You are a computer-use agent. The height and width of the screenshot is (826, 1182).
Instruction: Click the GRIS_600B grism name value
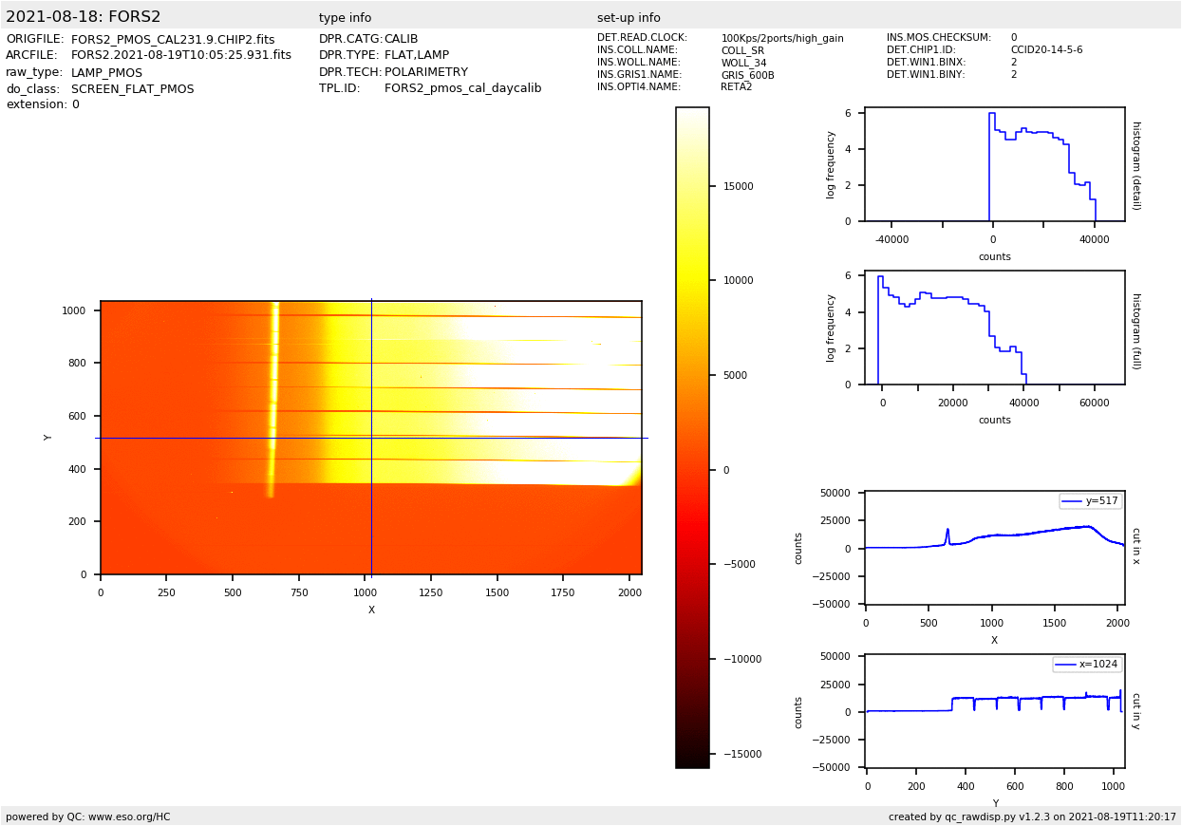point(747,75)
